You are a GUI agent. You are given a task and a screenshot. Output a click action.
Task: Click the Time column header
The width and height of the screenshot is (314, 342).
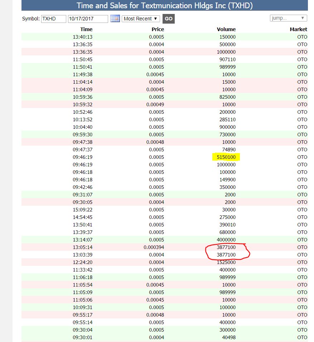(86, 29)
